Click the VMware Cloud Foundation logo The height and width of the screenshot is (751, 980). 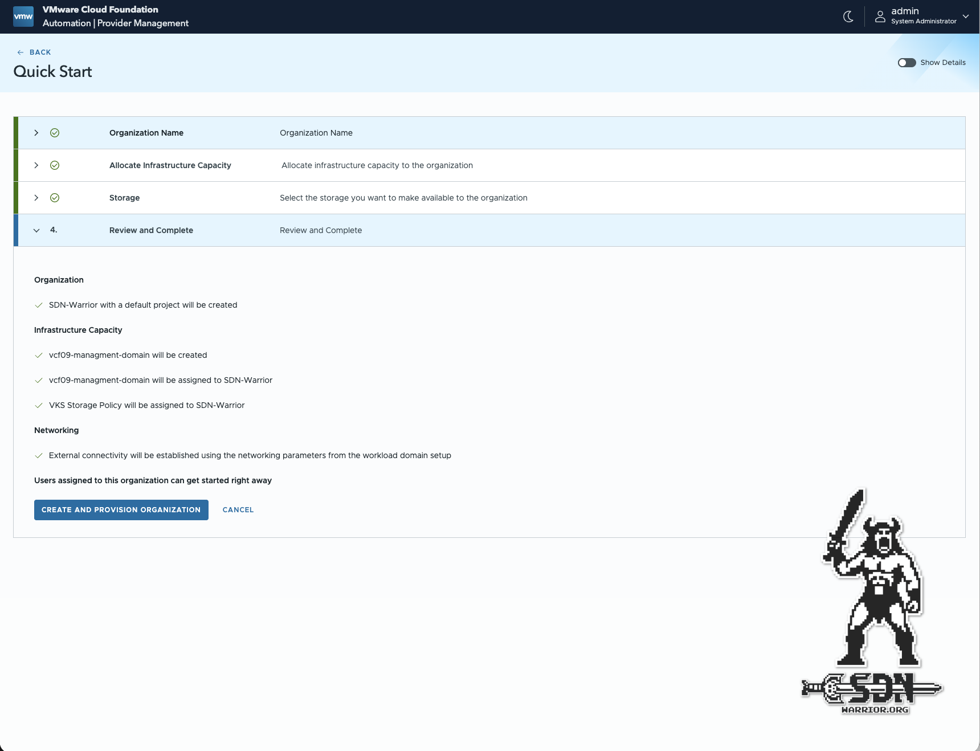click(23, 17)
